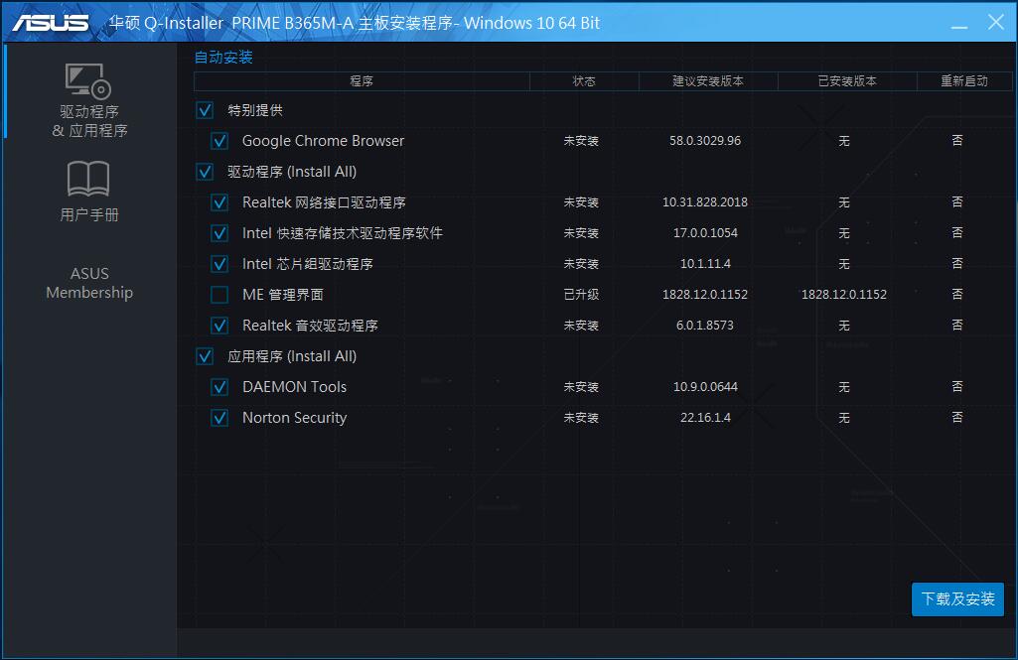Uncheck the Google Chrome Browser checkbox
The image size is (1018, 660).
tap(219, 141)
